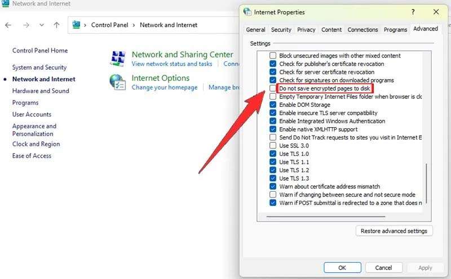Confirm with the OK button

(342, 268)
